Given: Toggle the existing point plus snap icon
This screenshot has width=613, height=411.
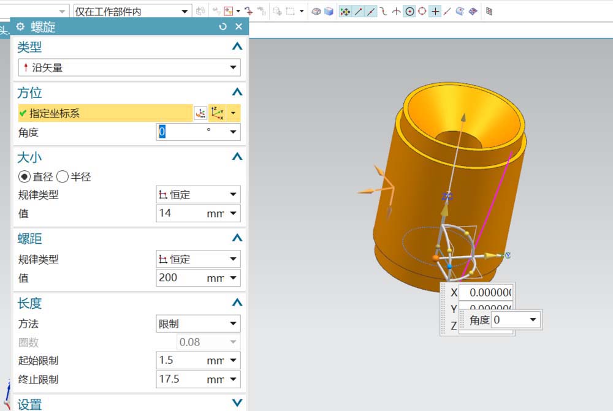Looking at the screenshot, I should (435, 11).
